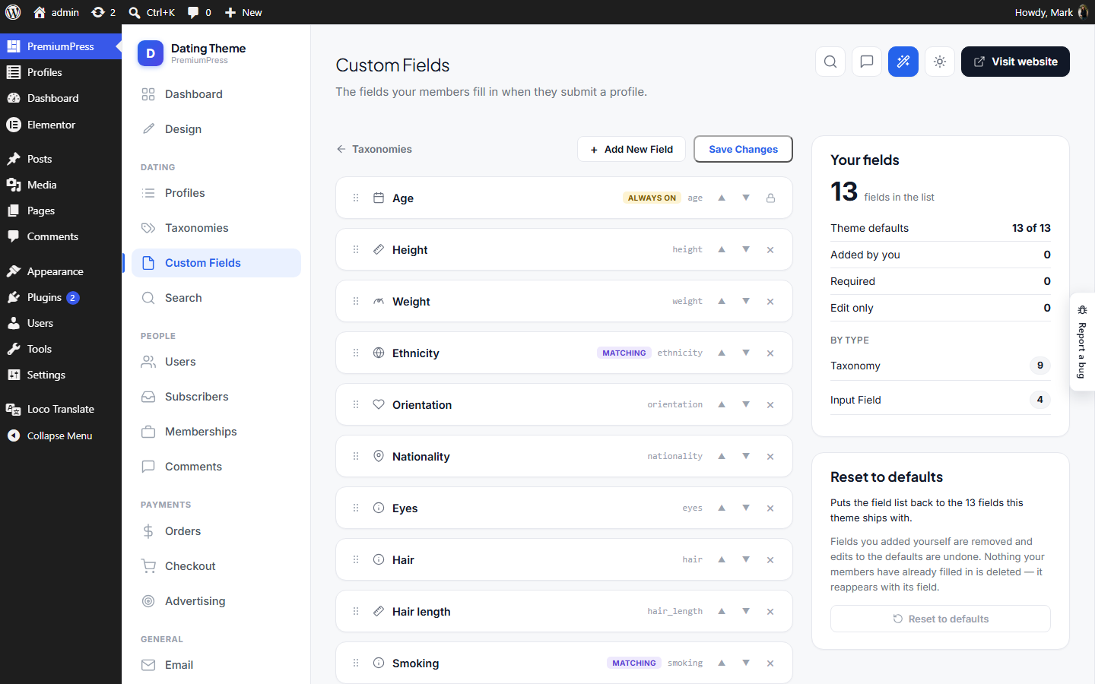This screenshot has height=684, width=1095.
Task: Open updates icon in admin bar
Action: point(103,12)
